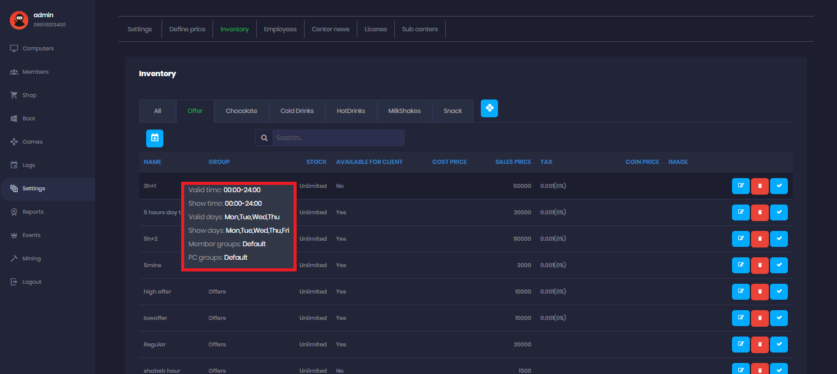This screenshot has width=837, height=374.
Task: Open the Define price settings tab
Action: coord(187,29)
